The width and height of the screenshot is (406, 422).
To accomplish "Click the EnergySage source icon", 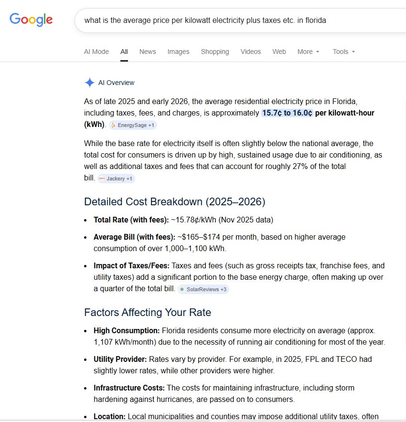I will (113, 125).
